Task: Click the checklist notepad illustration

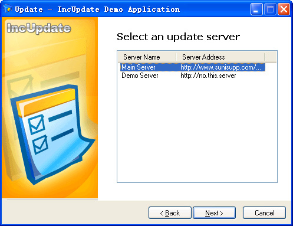Action: click(52, 134)
